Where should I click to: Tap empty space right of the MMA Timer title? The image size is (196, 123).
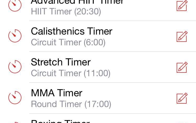pyautogui.click(x=129, y=93)
